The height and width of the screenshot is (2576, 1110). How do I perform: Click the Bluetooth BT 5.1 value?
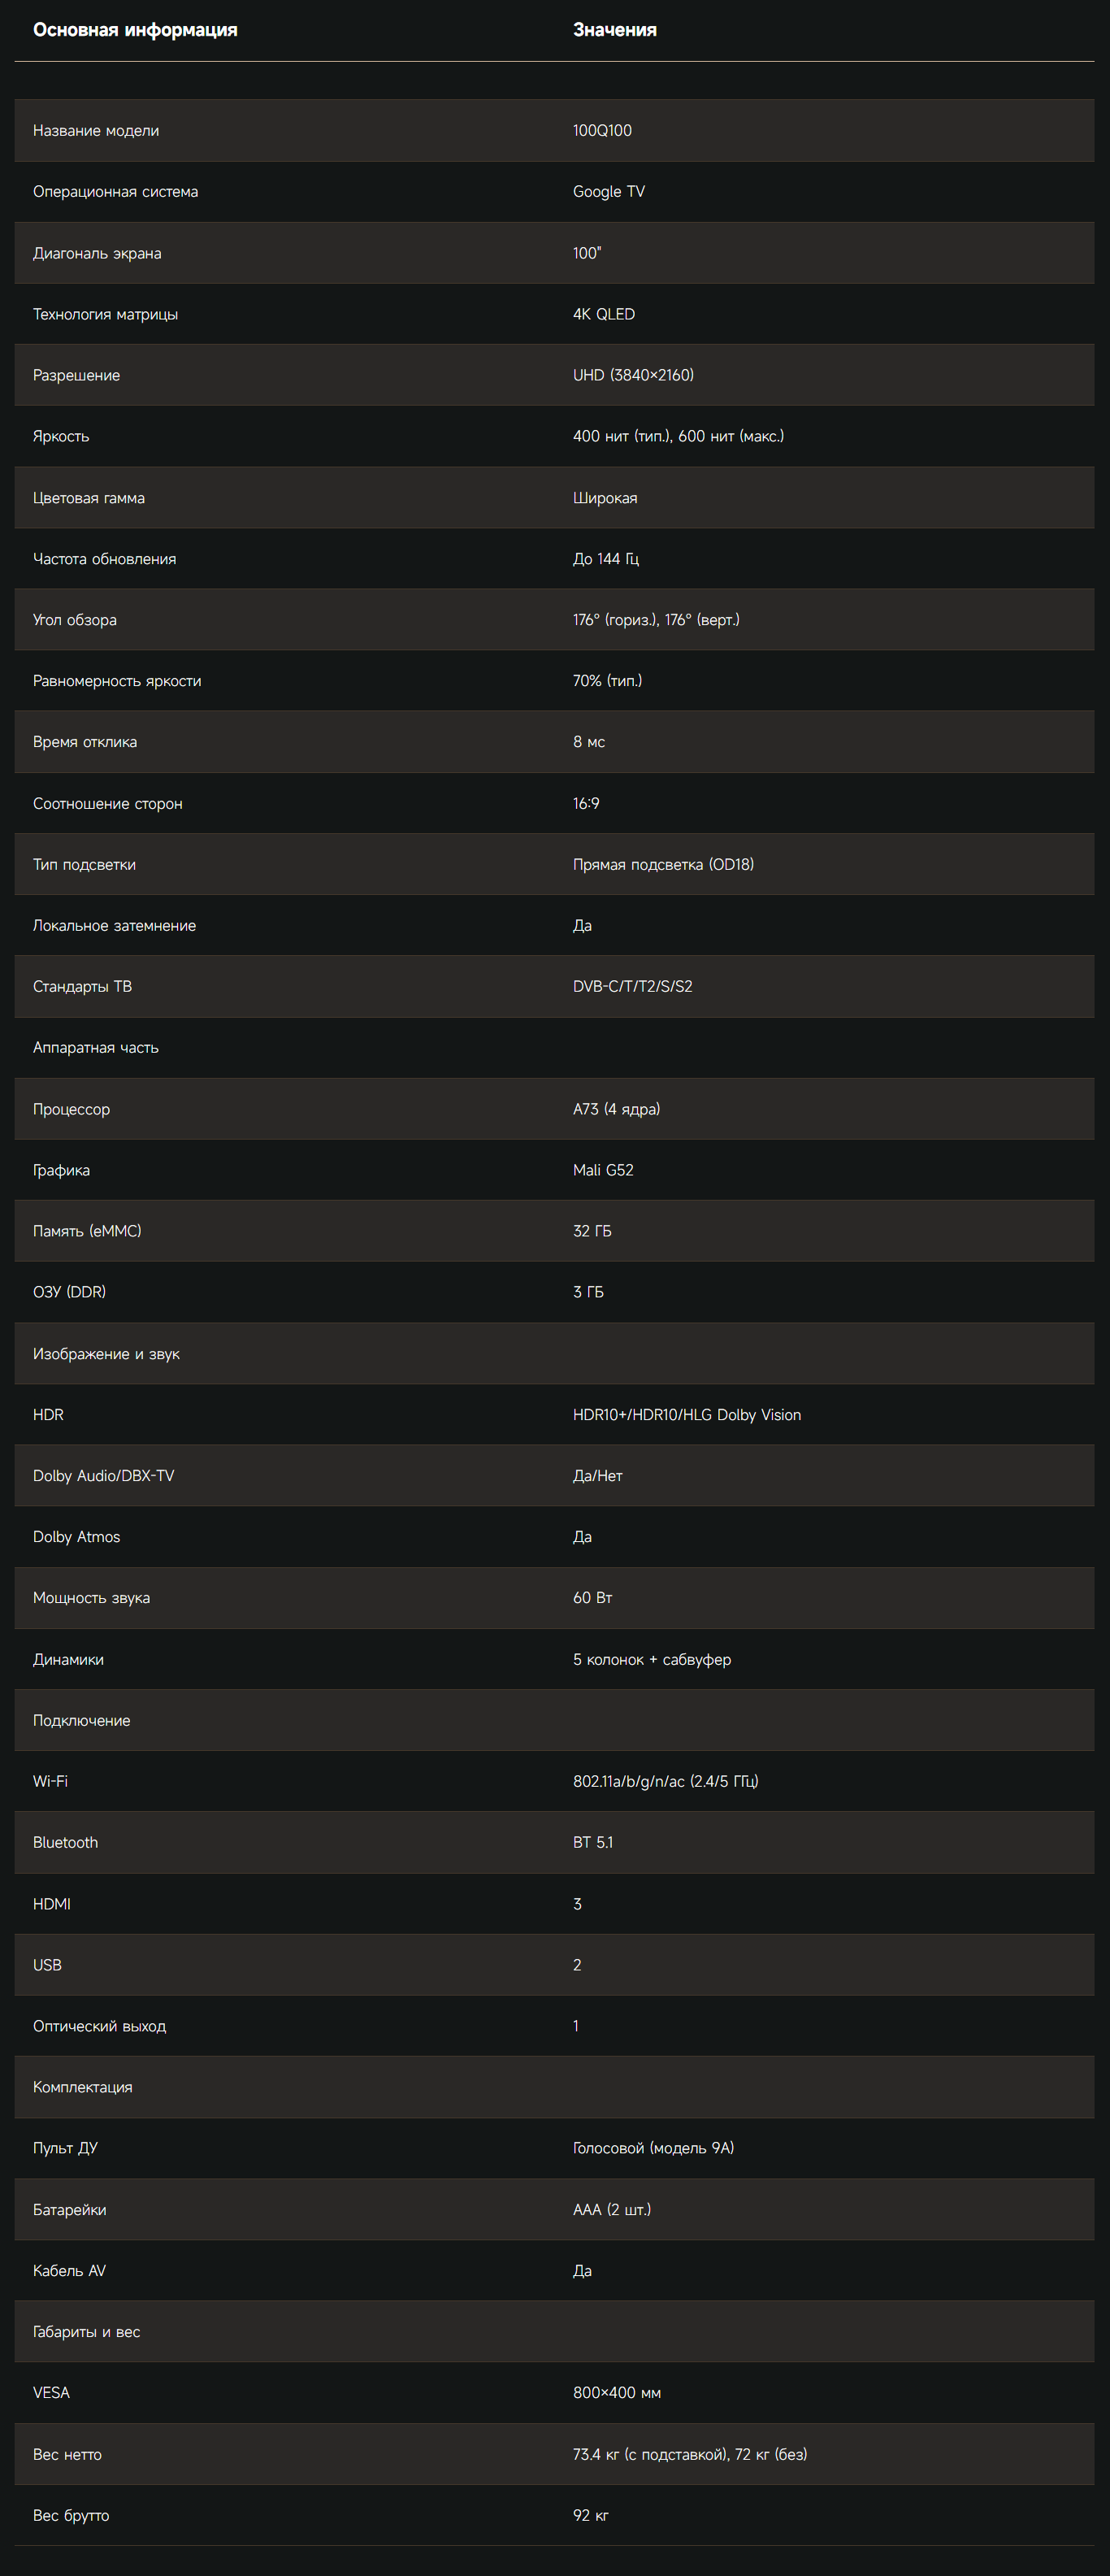tap(593, 1842)
